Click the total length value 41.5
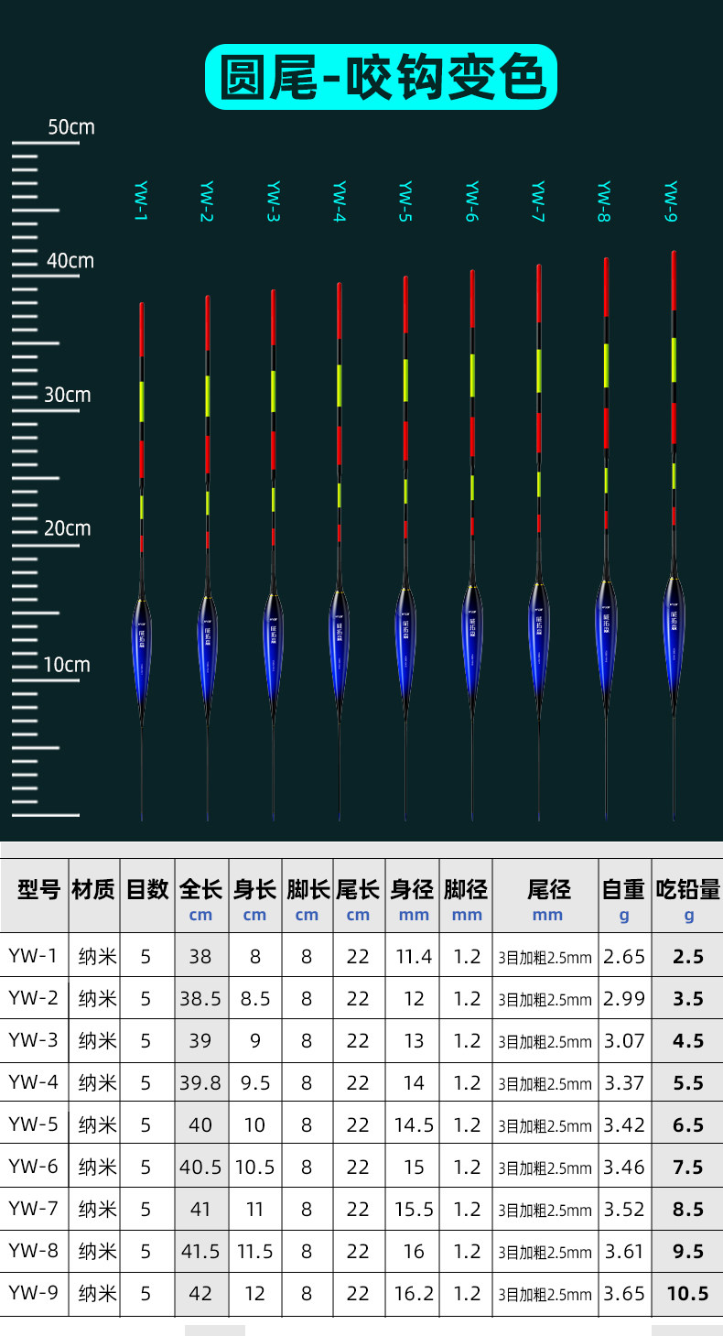Screen dimensions: 723x1336 point(200,1251)
